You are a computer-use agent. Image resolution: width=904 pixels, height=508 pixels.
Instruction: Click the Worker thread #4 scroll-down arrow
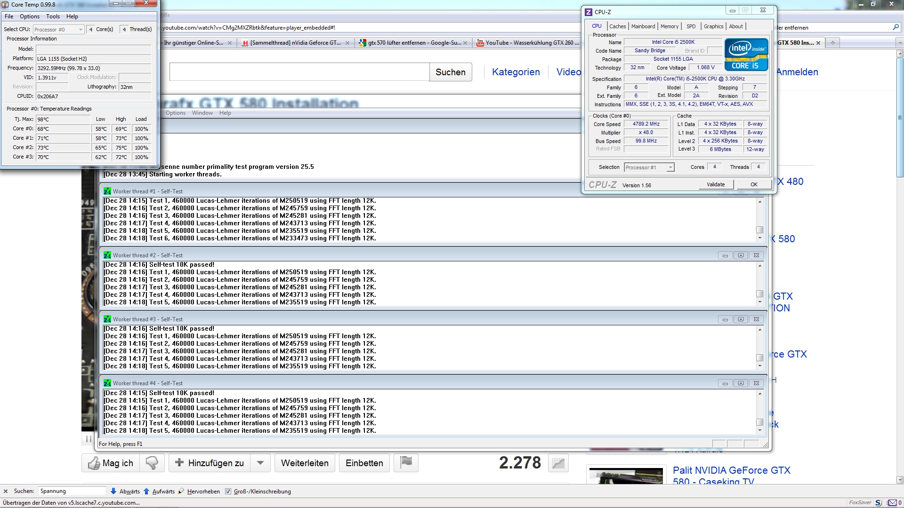point(759,430)
